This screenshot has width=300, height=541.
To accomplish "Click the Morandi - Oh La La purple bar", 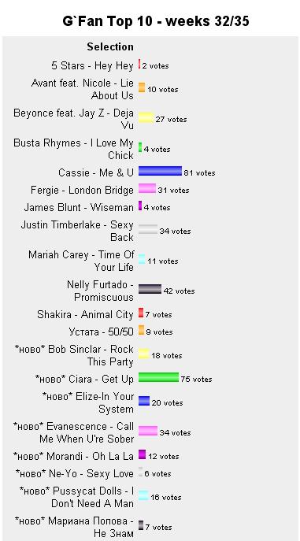I will (x=142, y=454).
